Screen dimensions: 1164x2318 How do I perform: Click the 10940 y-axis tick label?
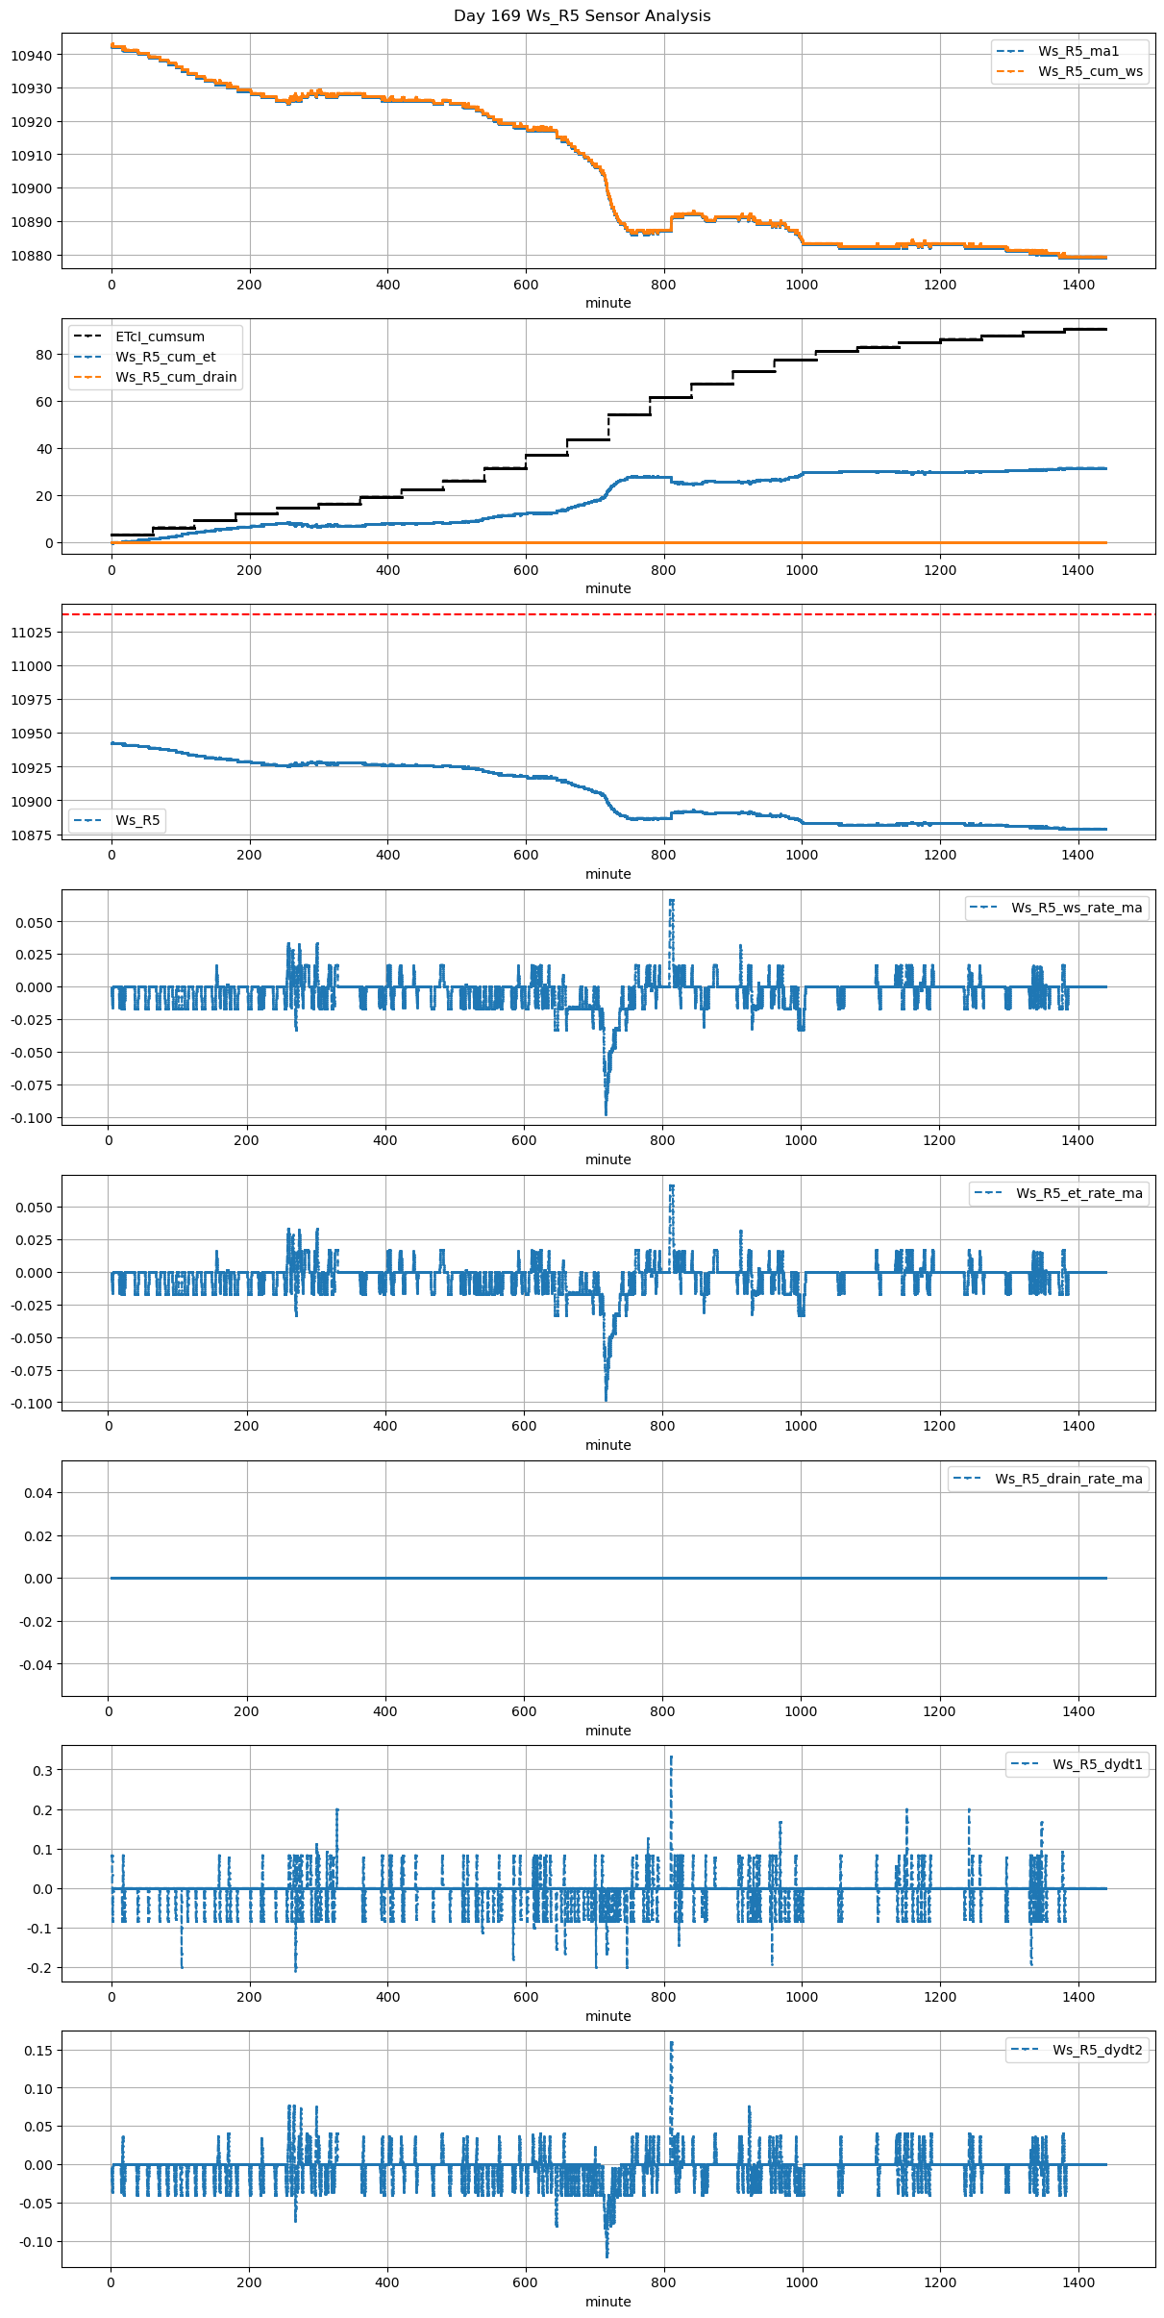point(32,55)
